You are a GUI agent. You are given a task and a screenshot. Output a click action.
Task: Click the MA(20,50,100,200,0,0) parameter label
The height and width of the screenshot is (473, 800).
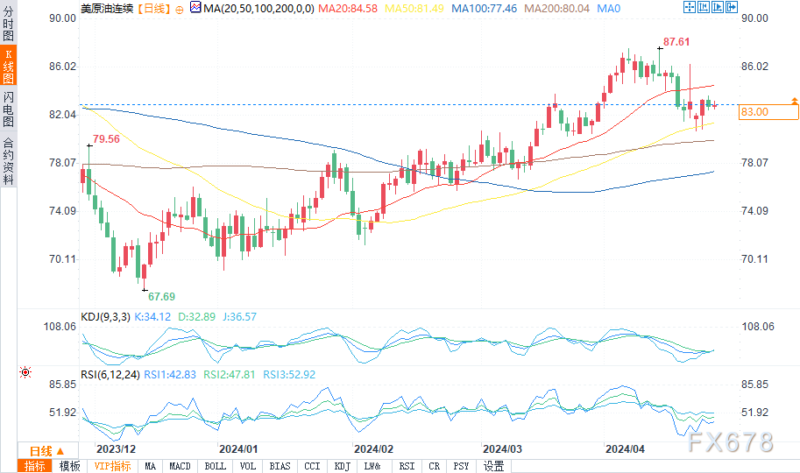[258, 9]
